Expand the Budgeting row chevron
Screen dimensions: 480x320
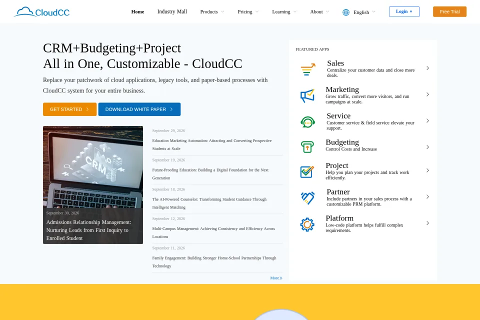click(x=427, y=147)
